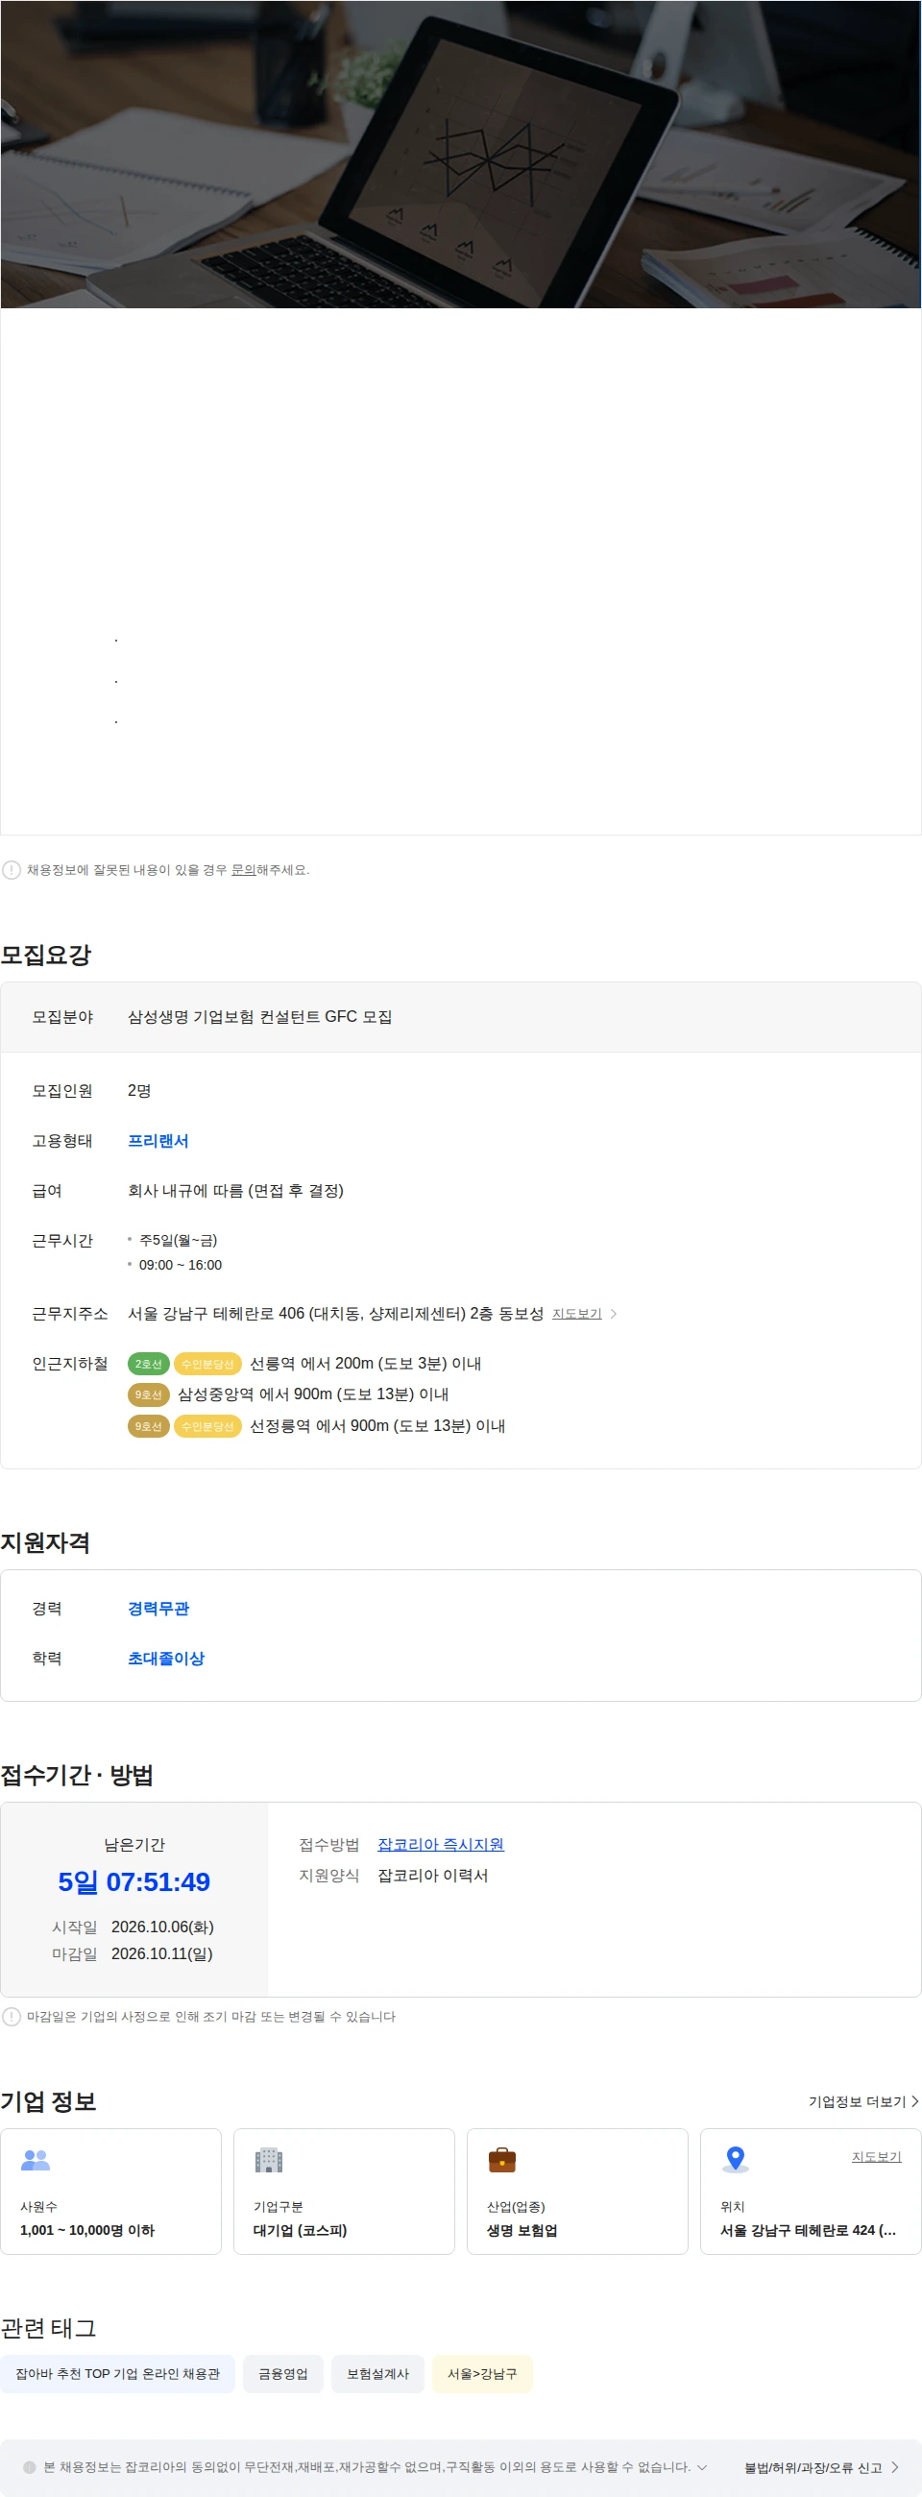Click the green 2호선 badge for 선릉역
This screenshot has width=922, height=2497.
tap(148, 1364)
